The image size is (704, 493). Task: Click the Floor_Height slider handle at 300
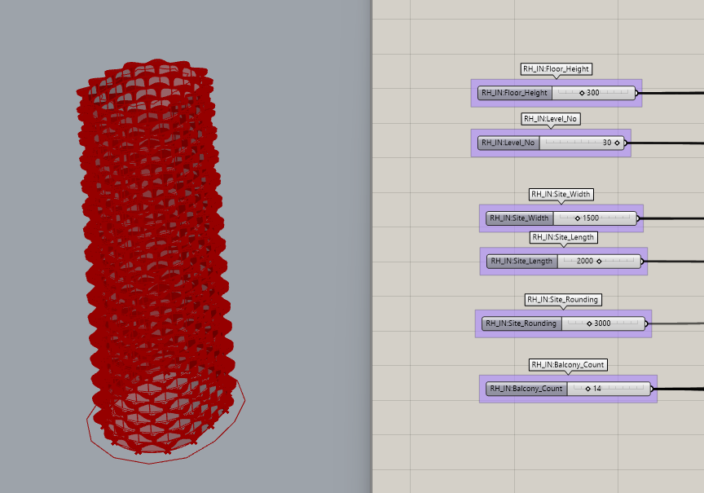pos(582,93)
